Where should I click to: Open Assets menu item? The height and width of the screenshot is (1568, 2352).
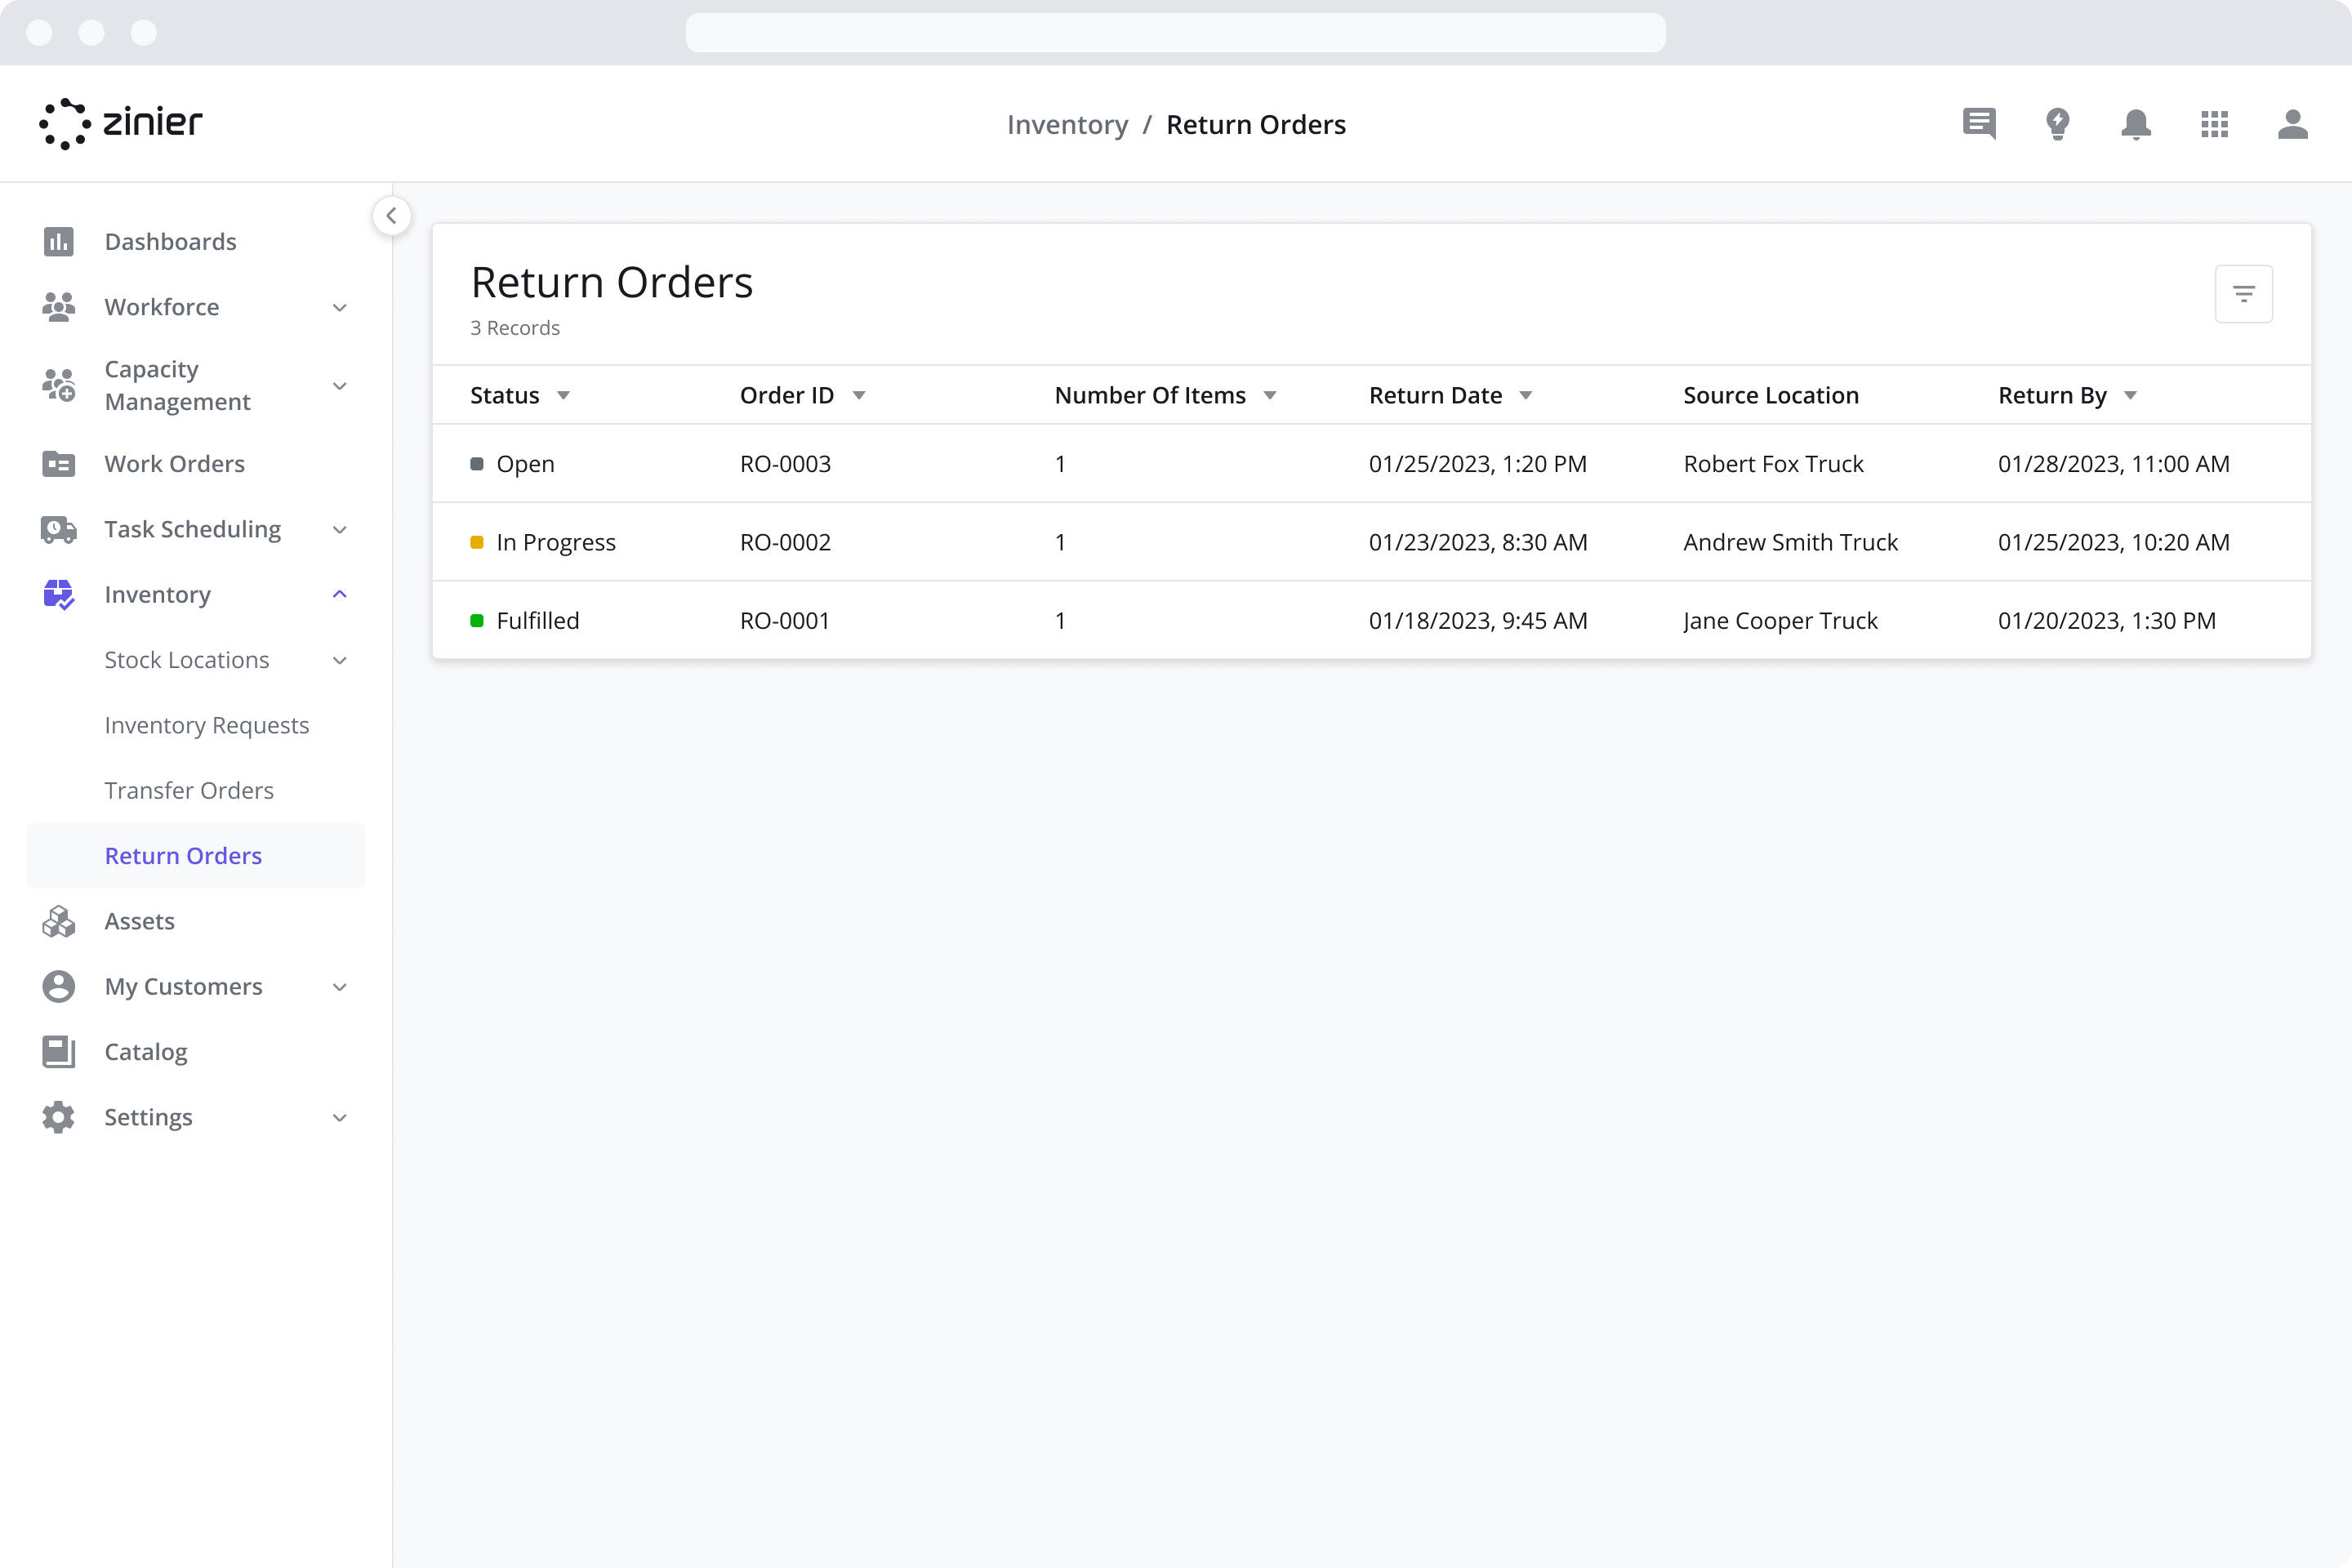coord(139,921)
